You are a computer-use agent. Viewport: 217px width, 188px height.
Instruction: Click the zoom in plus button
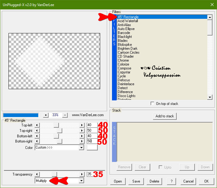click(46, 115)
